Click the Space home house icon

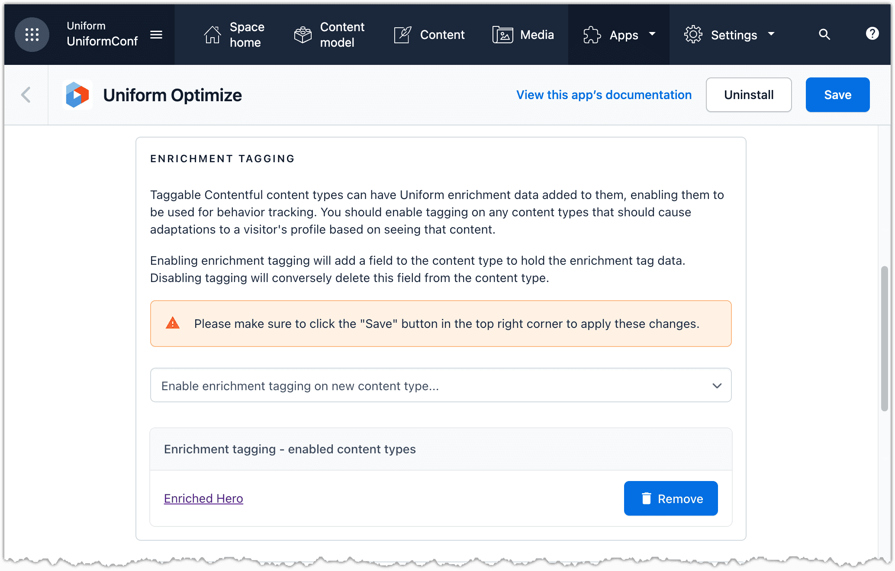tap(212, 35)
